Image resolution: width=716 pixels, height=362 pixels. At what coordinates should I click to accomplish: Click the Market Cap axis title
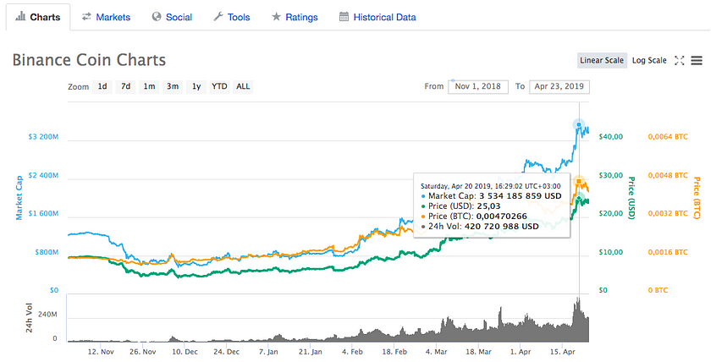19,198
